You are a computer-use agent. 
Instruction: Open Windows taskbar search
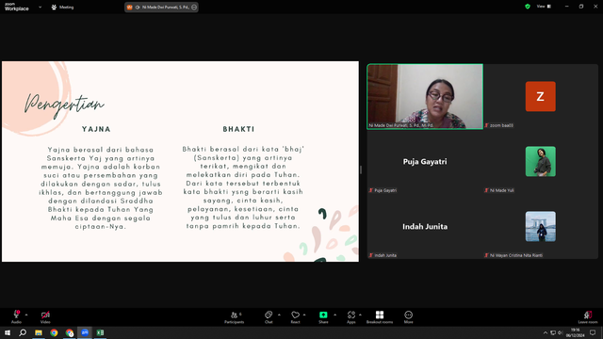pyautogui.click(x=23, y=332)
